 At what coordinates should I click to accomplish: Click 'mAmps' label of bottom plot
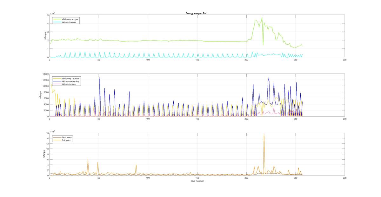point(45,154)
